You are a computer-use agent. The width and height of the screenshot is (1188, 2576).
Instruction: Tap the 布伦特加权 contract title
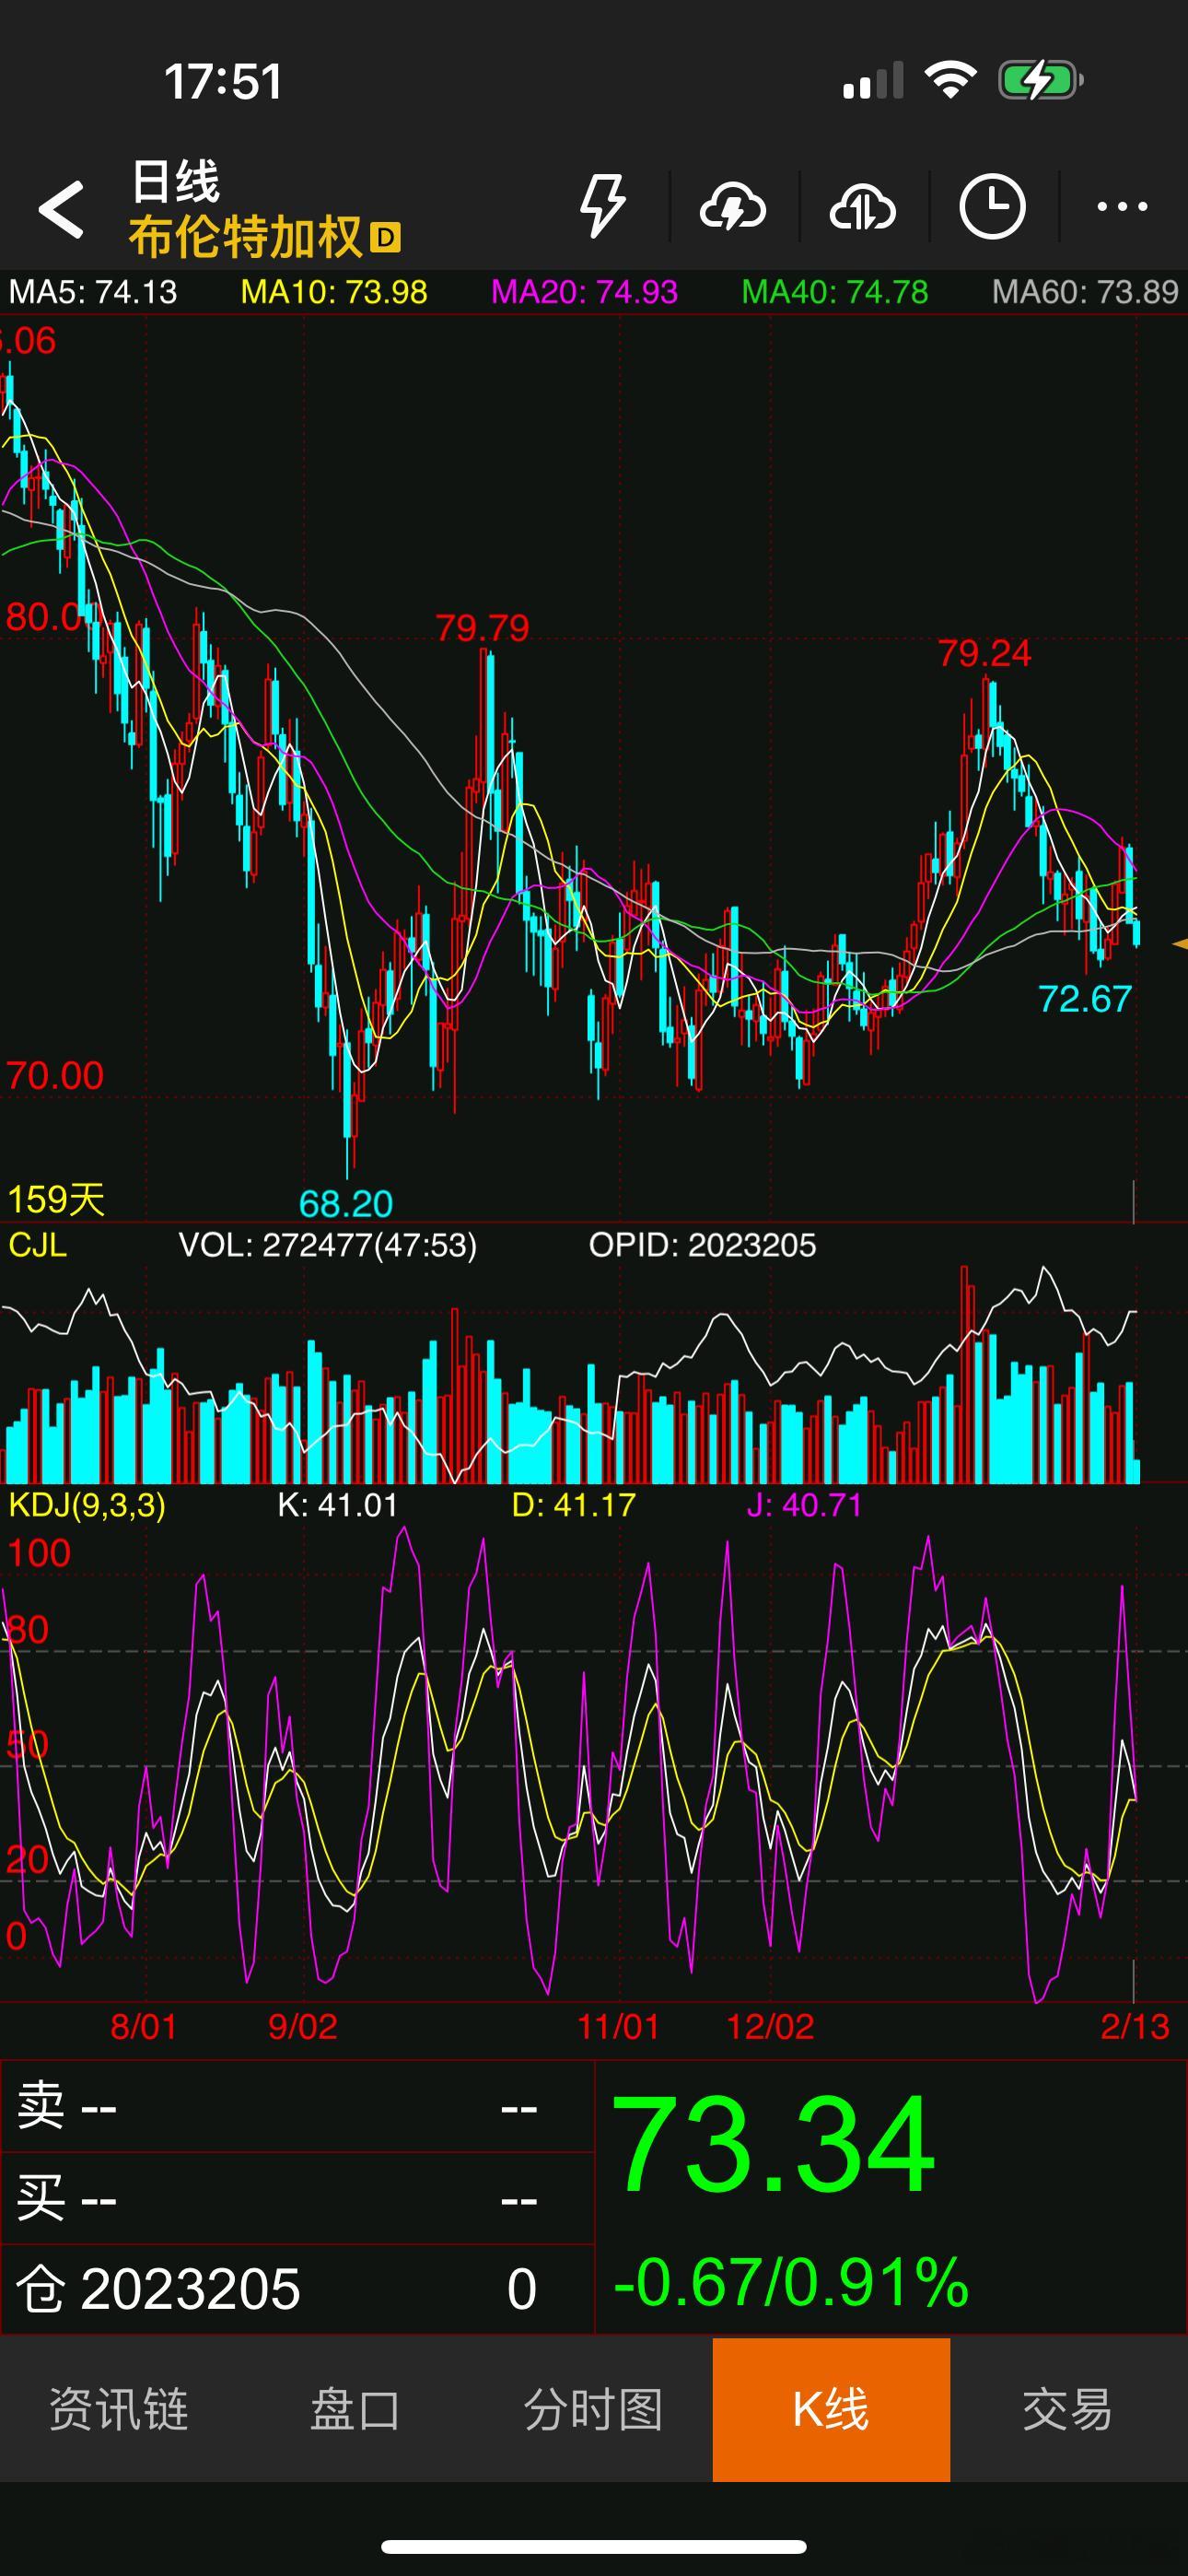(x=245, y=238)
